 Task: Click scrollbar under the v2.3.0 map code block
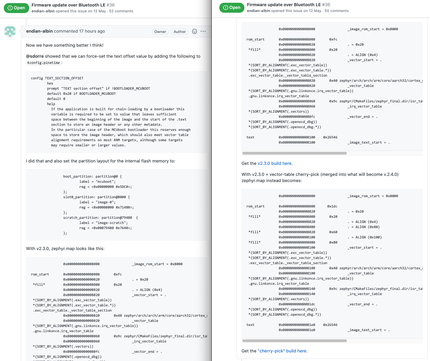(294, 153)
